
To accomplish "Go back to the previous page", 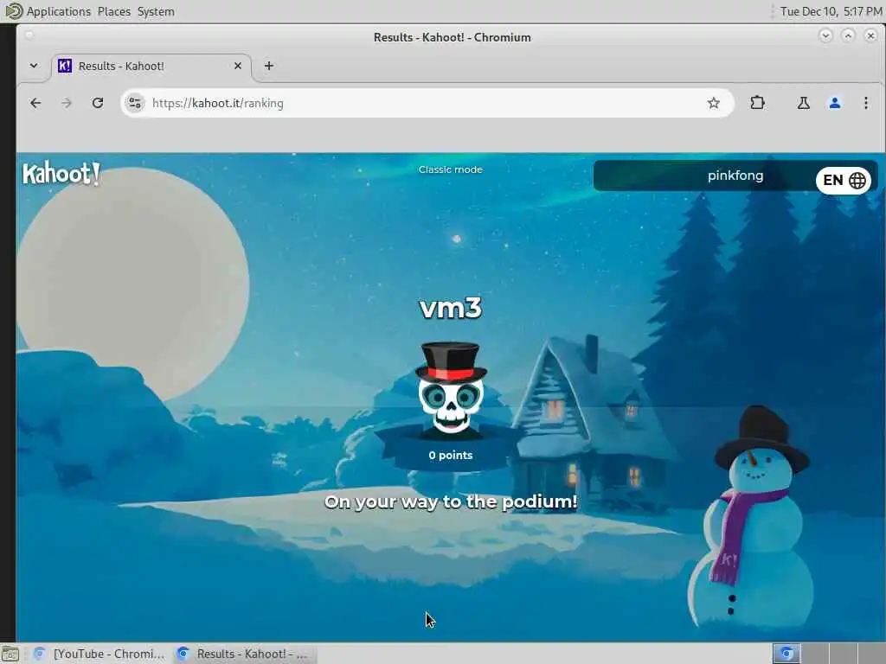I will [x=35, y=103].
